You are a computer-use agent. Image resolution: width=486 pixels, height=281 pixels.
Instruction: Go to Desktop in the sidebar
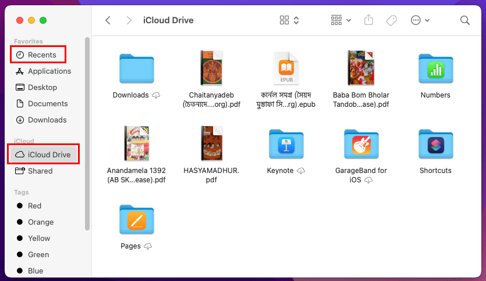point(42,87)
